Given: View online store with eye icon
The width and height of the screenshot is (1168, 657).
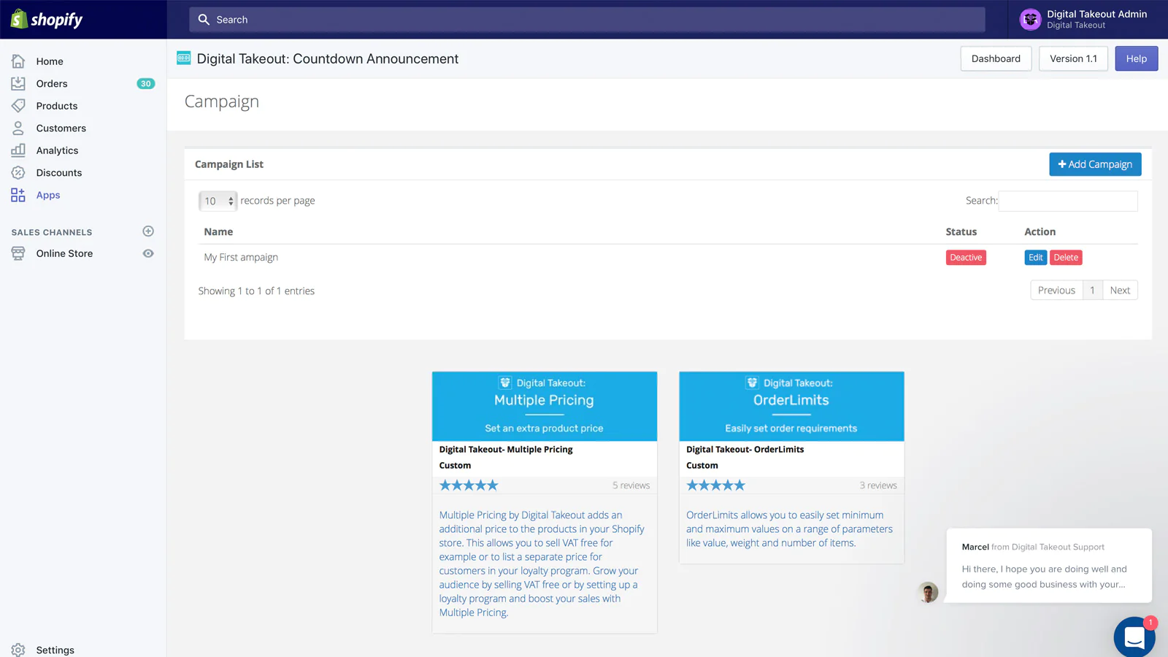Looking at the screenshot, I should pyautogui.click(x=148, y=253).
